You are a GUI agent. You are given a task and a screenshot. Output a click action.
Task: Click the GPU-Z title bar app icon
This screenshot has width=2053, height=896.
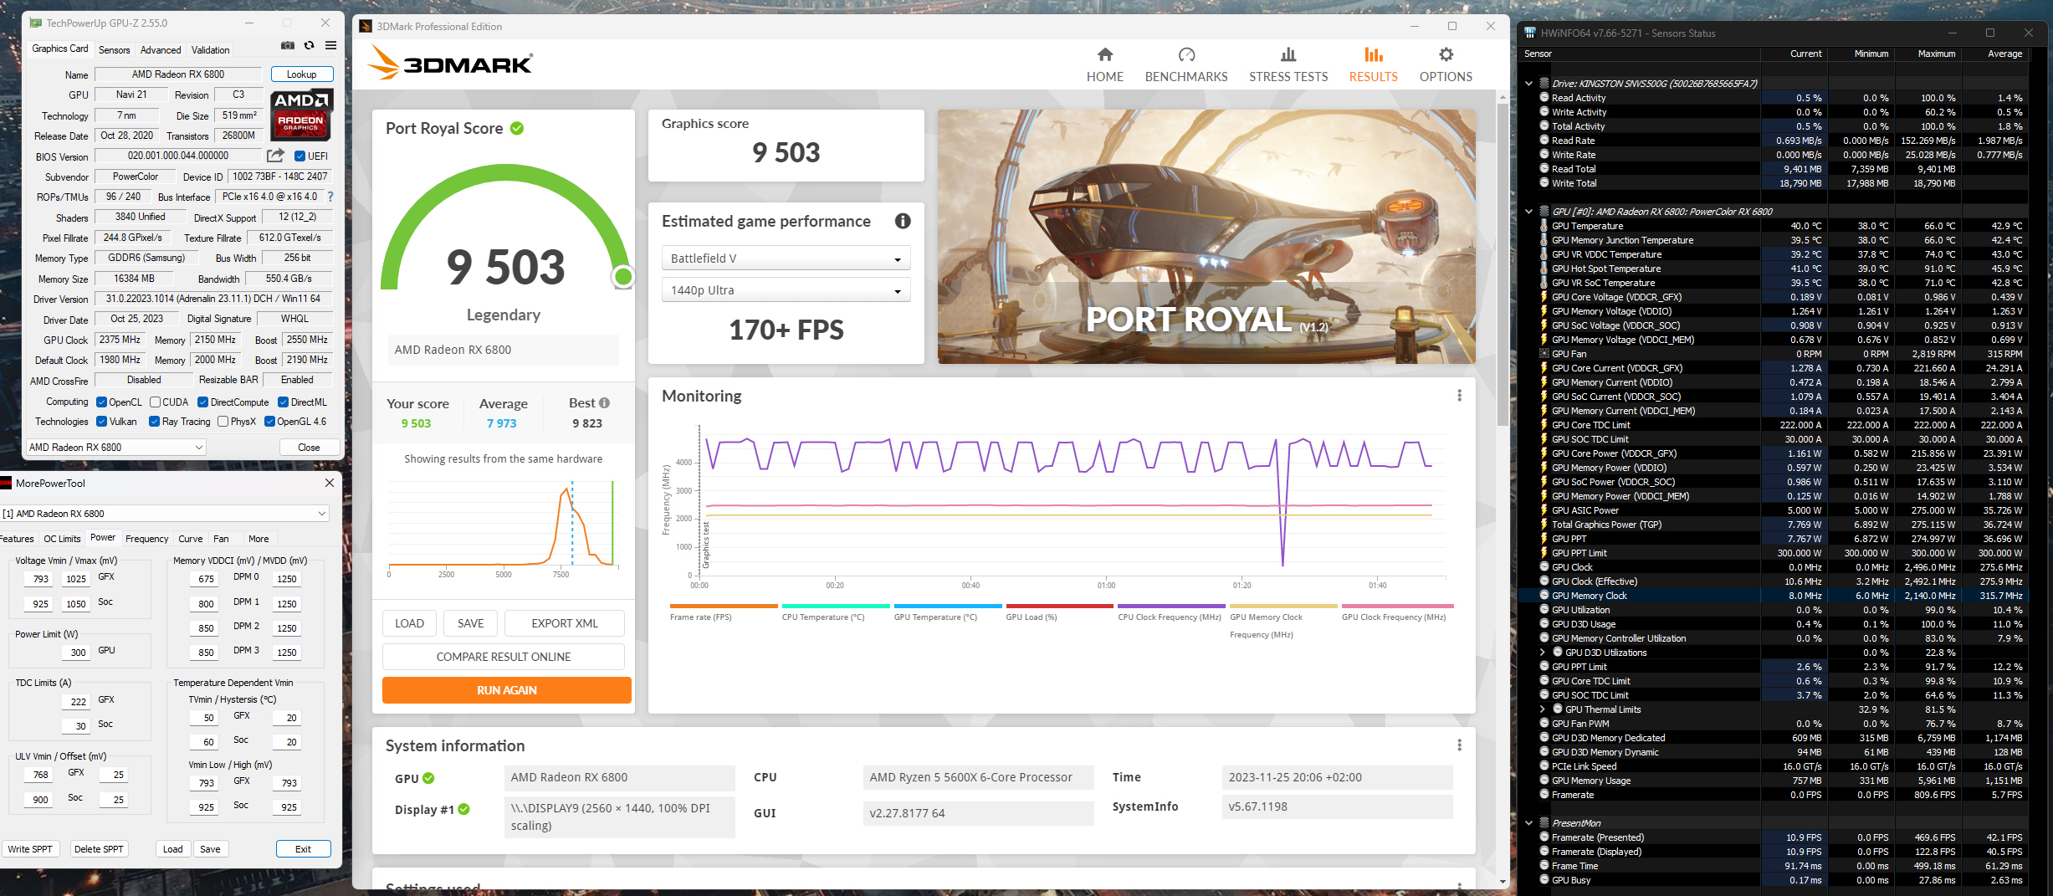[36, 23]
